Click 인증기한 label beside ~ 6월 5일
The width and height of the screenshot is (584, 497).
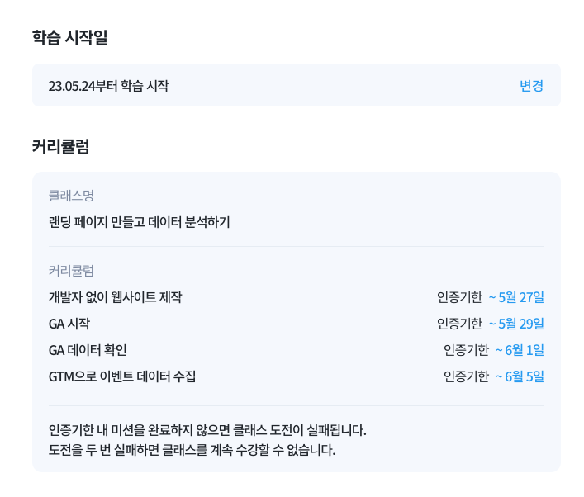466,376
